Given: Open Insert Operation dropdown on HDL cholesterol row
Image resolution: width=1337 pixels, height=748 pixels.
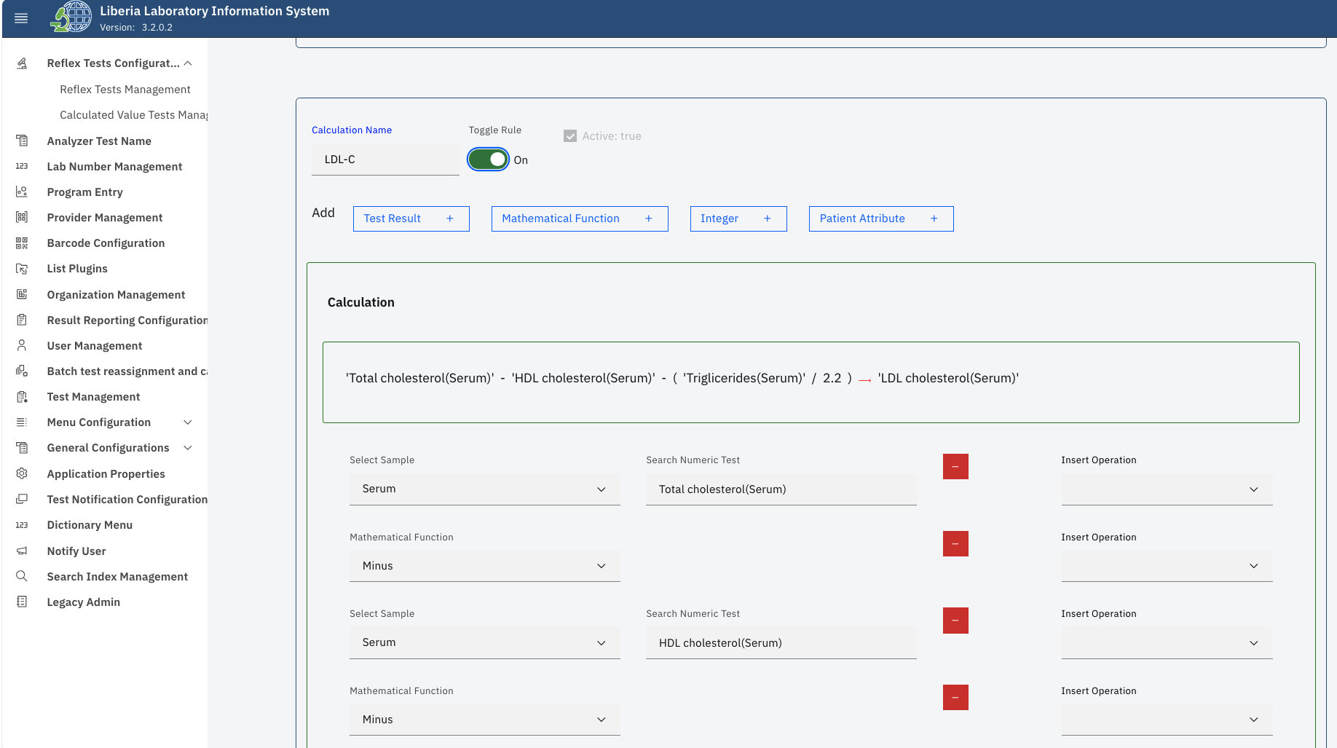Looking at the screenshot, I should [1167, 642].
